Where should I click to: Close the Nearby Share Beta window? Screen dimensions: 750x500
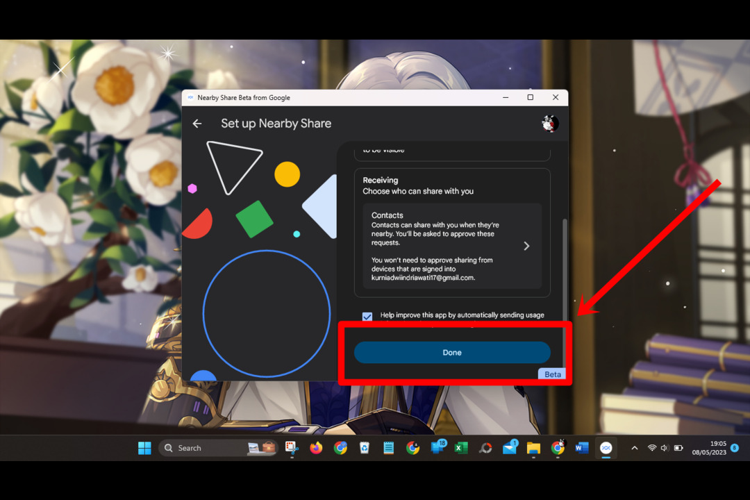click(x=556, y=98)
